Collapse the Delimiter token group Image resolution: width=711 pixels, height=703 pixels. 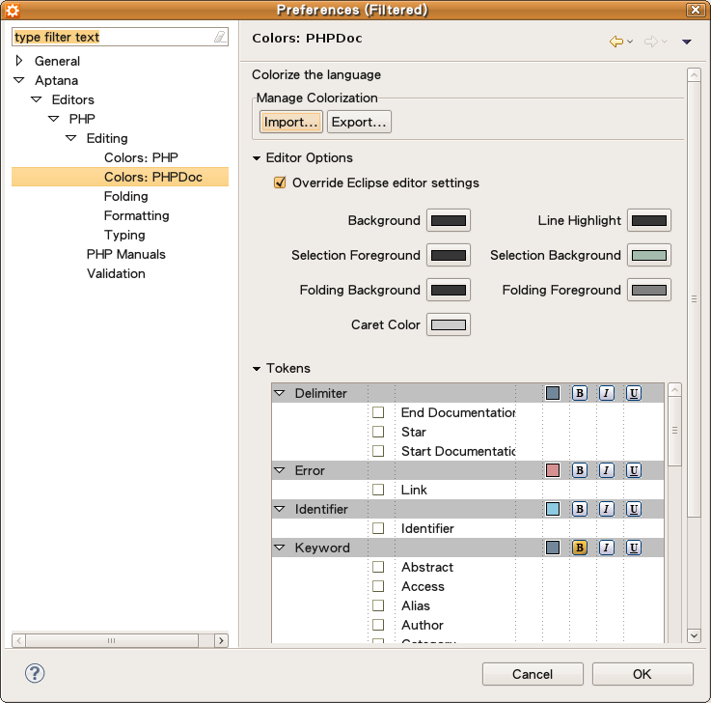(x=280, y=393)
